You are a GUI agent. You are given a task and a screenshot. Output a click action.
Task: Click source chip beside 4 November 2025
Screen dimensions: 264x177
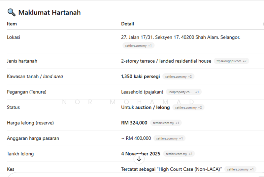point(179,154)
